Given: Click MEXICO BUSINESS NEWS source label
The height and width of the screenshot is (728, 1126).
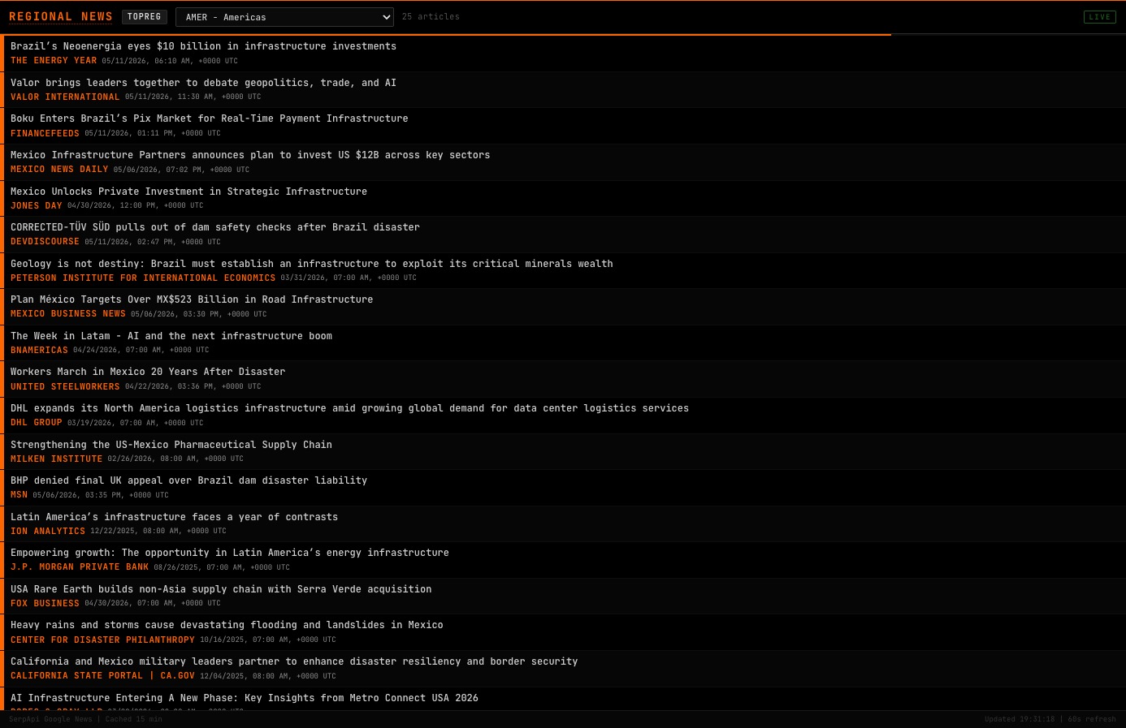Looking at the screenshot, I should coord(68,314).
